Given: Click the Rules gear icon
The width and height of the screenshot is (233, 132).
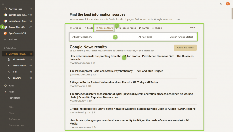Looking at the screenshot, I should click(x=5, y=86).
